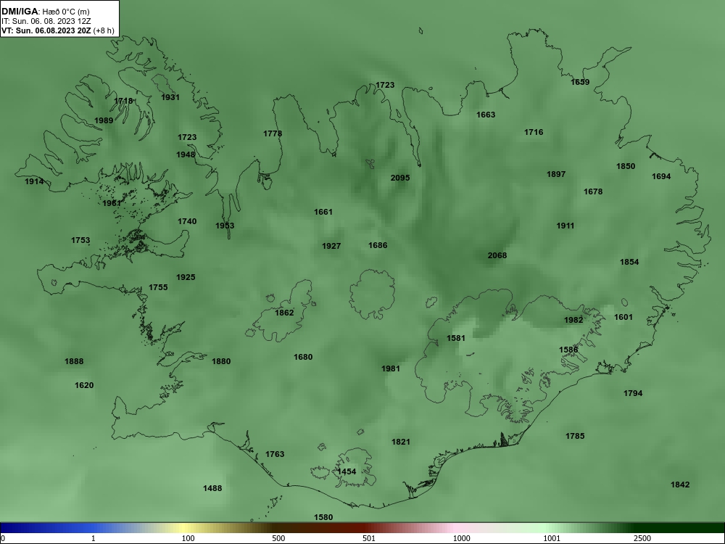The width and height of the screenshot is (725, 544).
Task: Click the value 1686 on the map
Action: pyautogui.click(x=378, y=246)
